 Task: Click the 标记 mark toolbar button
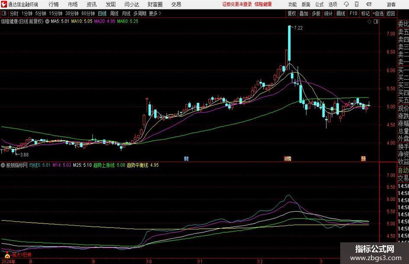click(365, 13)
